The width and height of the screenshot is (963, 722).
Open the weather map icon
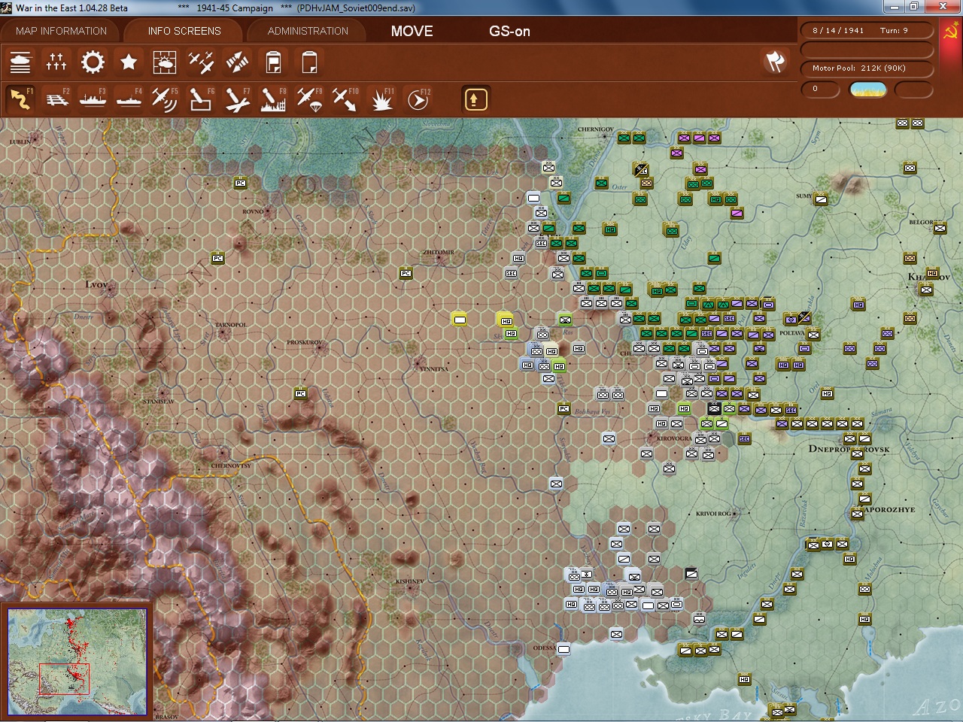[x=165, y=62]
